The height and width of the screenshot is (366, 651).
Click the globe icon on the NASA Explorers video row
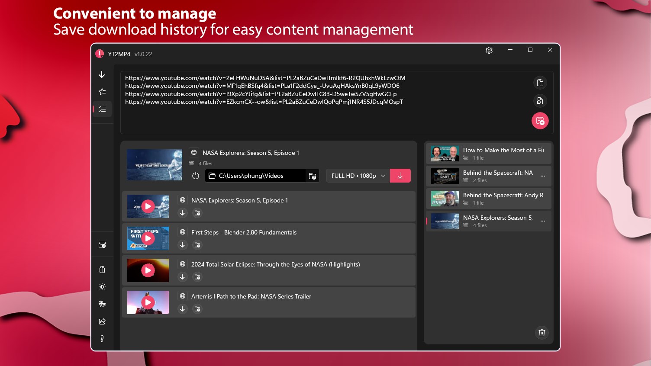(183, 200)
